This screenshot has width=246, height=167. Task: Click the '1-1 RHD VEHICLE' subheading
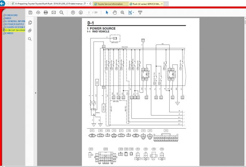tap(98, 31)
